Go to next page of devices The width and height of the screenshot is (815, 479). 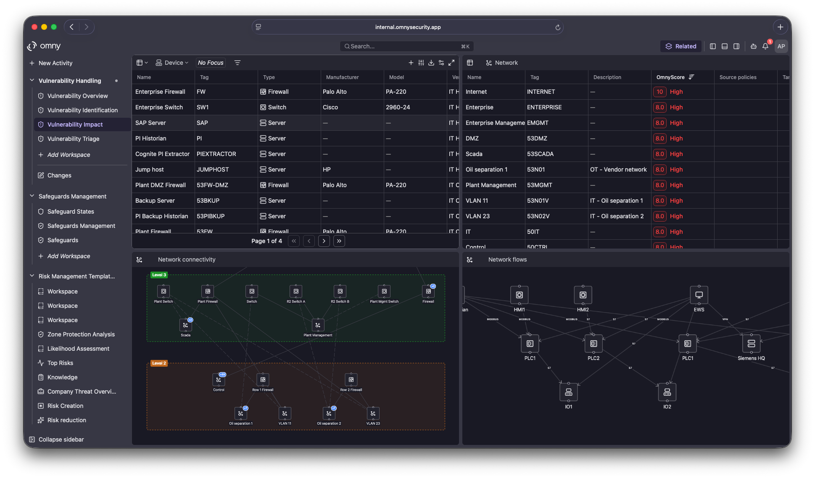(x=324, y=241)
